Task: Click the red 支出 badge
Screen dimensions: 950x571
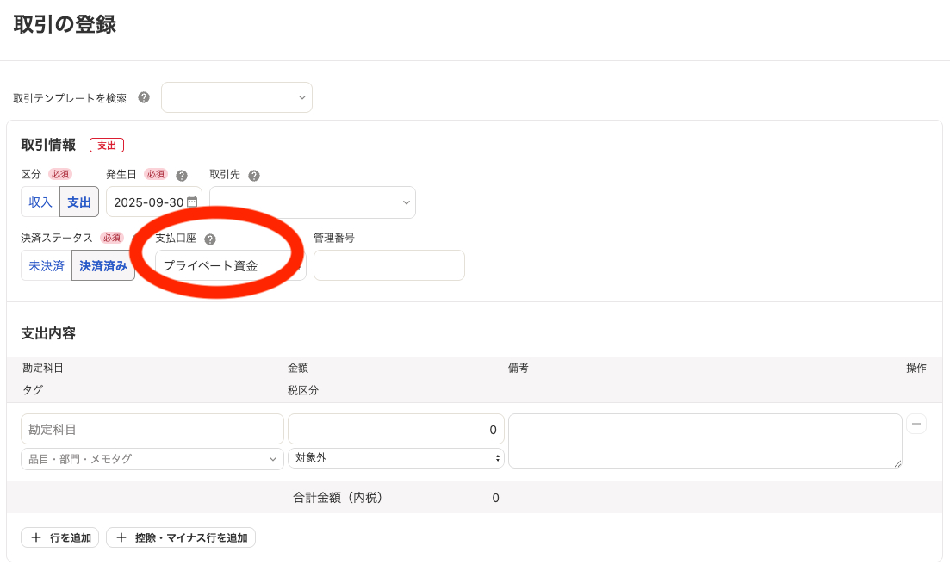Action: [107, 146]
